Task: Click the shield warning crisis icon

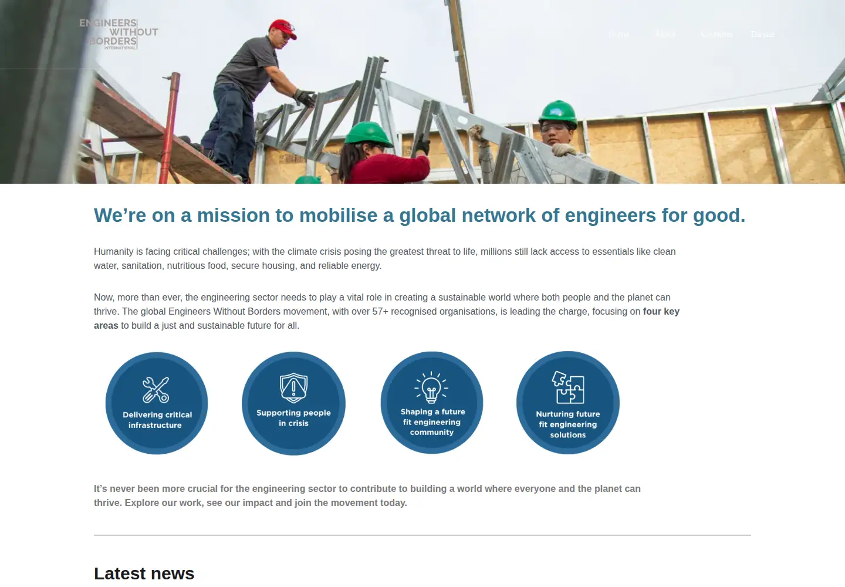Action: click(x=293, y=387)
